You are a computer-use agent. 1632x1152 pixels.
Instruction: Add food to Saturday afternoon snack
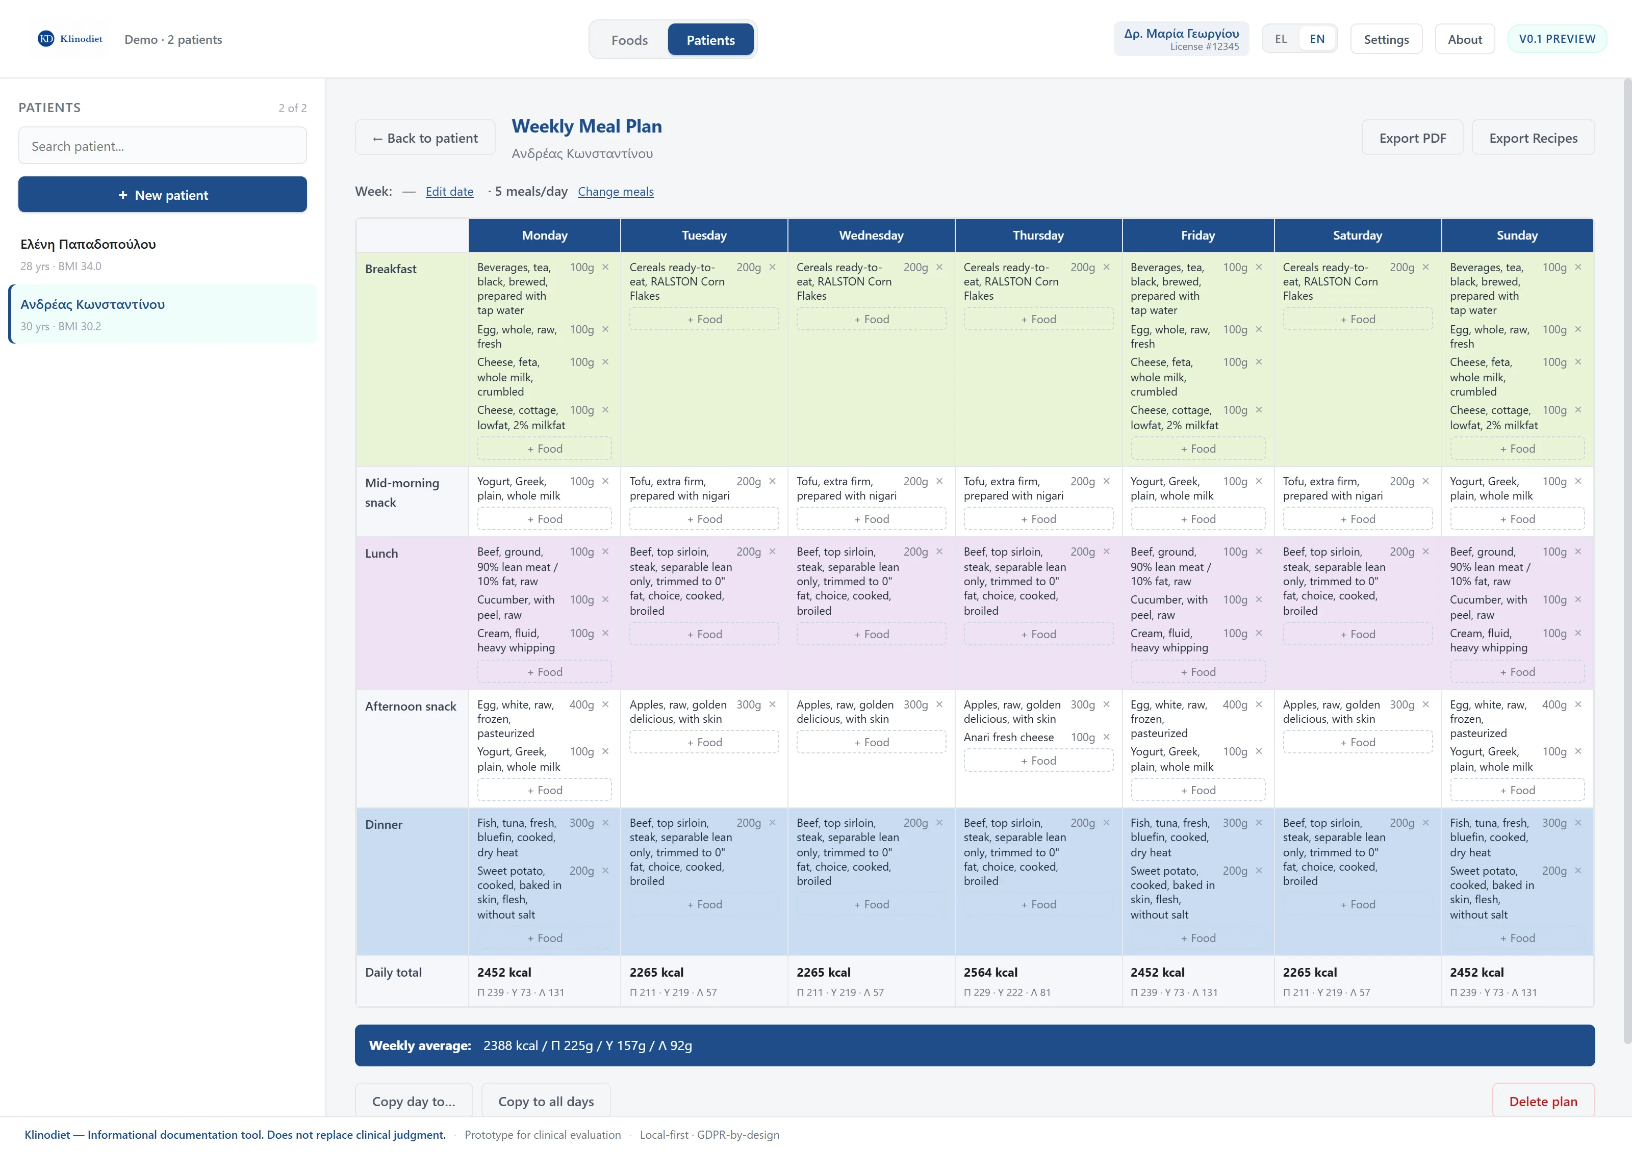[1358, 742]
